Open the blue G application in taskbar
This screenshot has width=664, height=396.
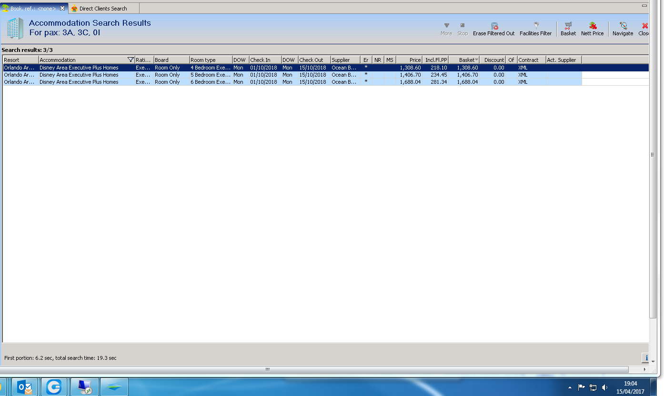[54, 387]
